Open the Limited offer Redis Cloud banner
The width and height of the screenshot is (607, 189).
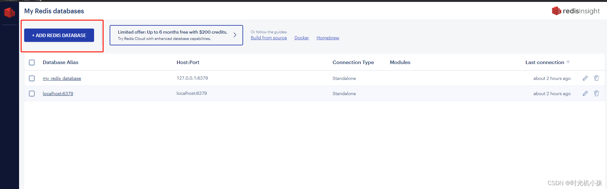point(176,35)
